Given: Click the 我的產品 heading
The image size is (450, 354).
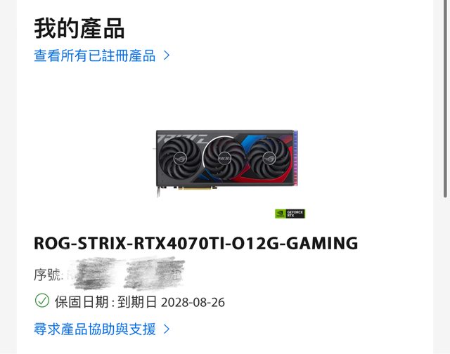Looking at the screenshot, I should 79,28.
